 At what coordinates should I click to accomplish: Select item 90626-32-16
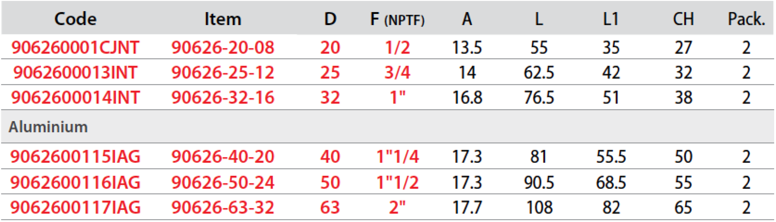223,97
